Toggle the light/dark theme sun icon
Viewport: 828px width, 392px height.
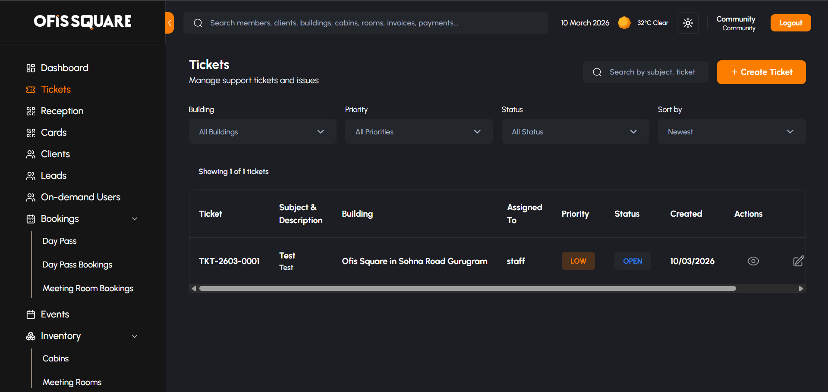click(x=688, y=23)
